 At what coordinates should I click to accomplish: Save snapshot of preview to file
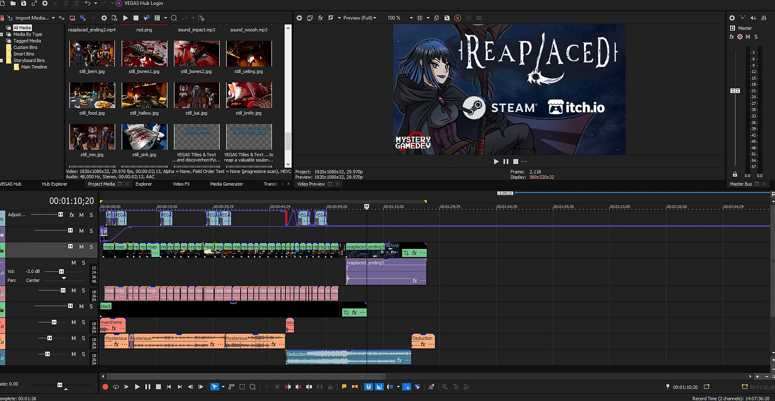pyautogui.click(x=447, y=18)
